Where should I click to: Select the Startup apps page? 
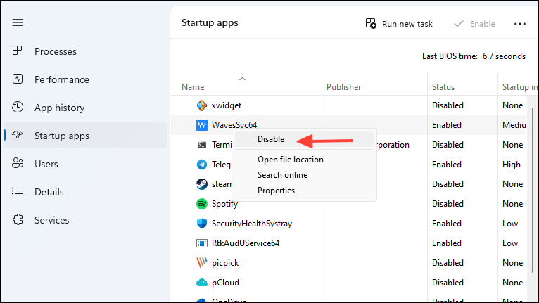coord(85,136)
